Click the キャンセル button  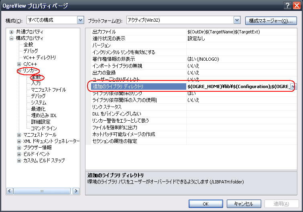click(x=244, y=204)
